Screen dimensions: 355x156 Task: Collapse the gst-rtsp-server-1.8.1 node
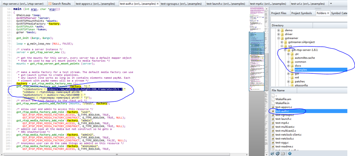pos(285,50)
